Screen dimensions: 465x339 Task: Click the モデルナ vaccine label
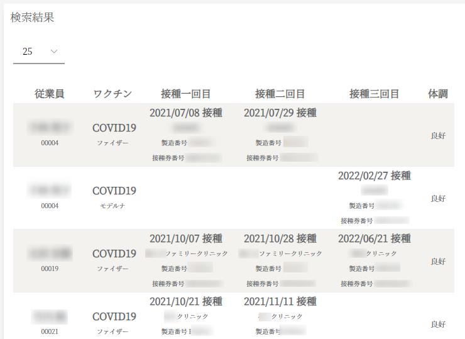pos(112,206)
